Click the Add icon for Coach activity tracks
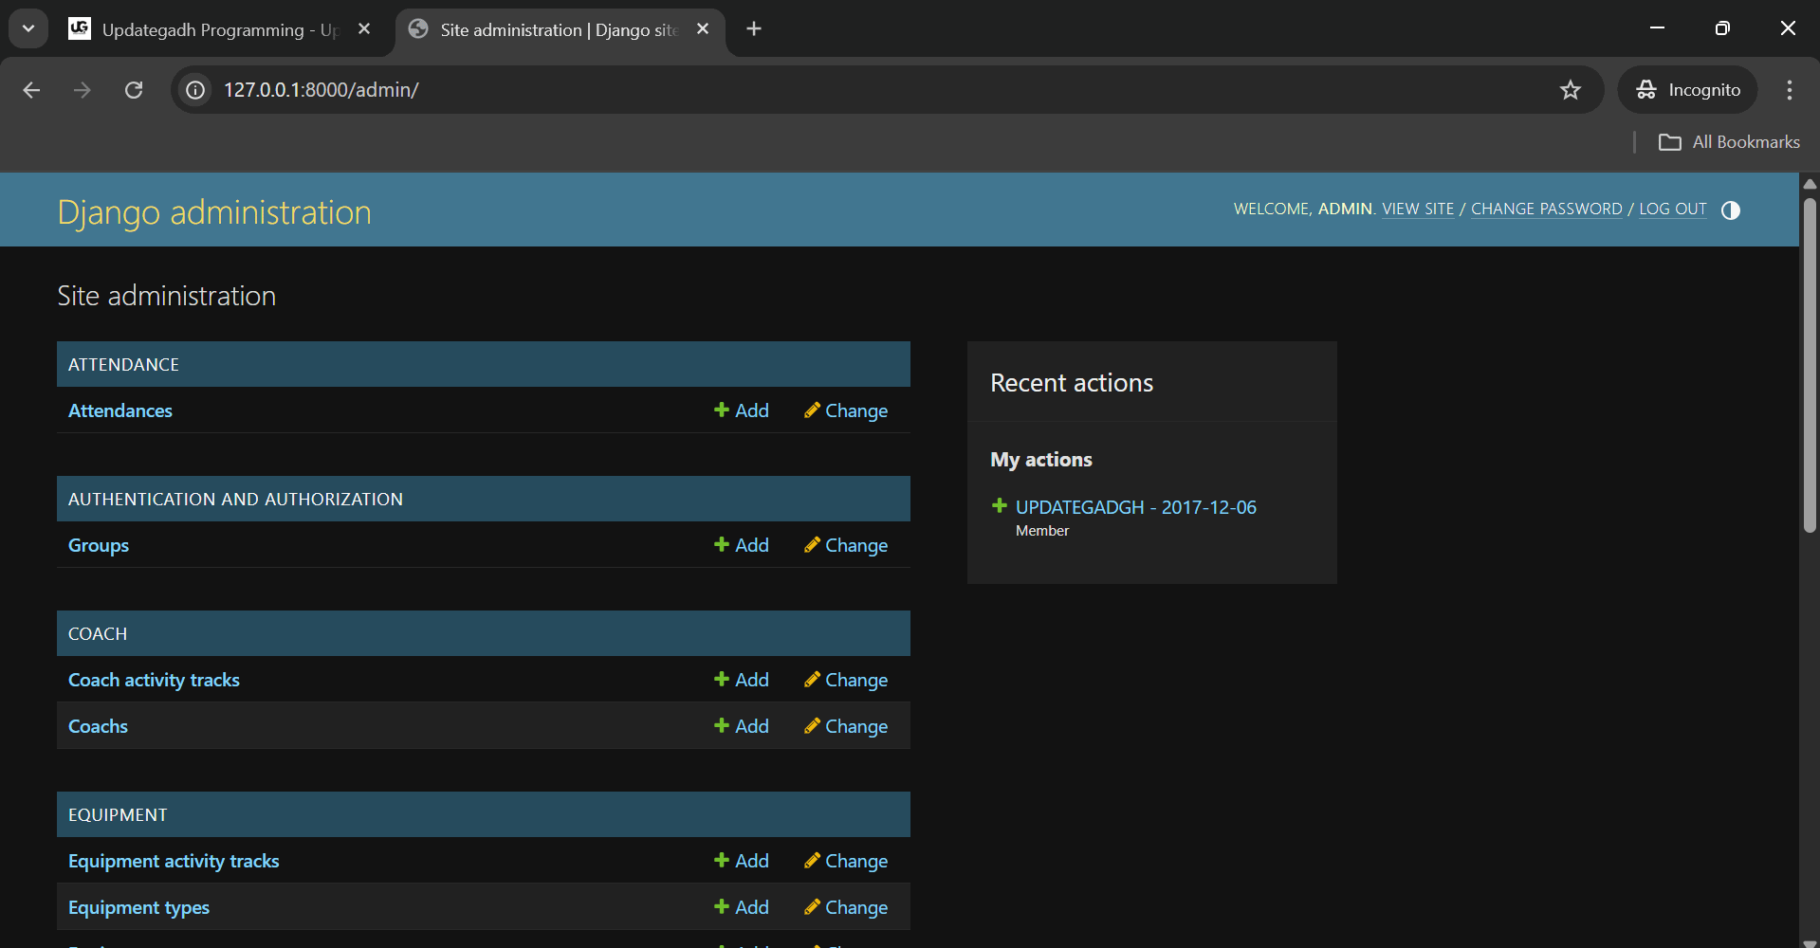Screen dimensions: 1820x948 (720, 679)
